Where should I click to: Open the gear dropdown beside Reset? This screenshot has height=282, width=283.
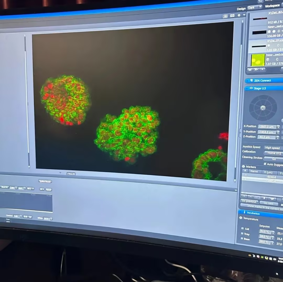point(42,189)
